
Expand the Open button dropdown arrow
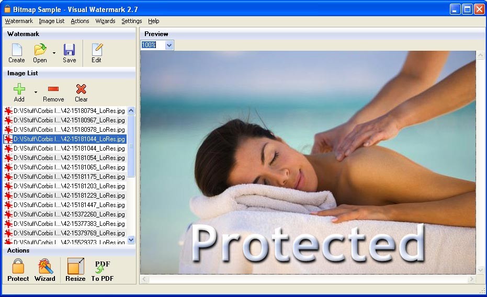pos(54,53)
